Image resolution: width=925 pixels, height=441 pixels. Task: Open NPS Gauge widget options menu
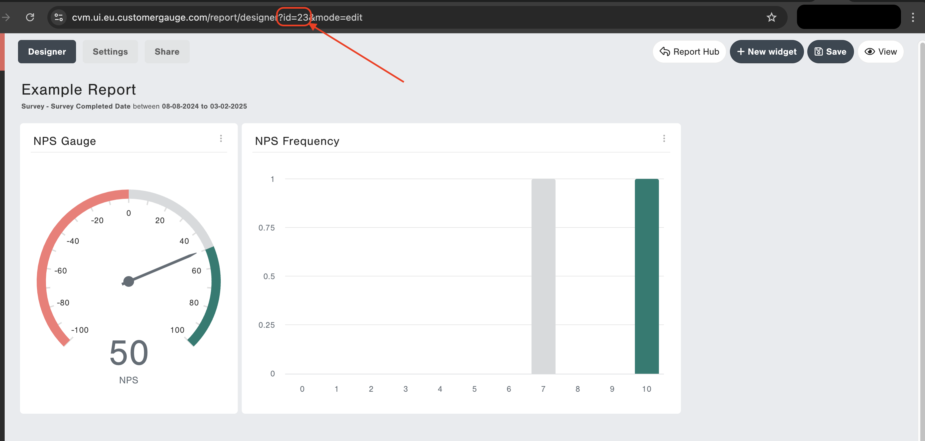click(x=221, y=139)
